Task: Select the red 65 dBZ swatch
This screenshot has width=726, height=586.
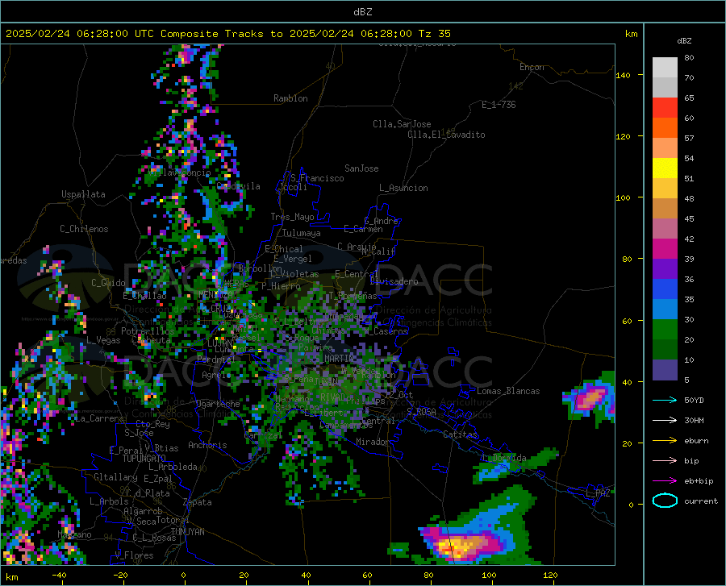Action: point(665,108)
